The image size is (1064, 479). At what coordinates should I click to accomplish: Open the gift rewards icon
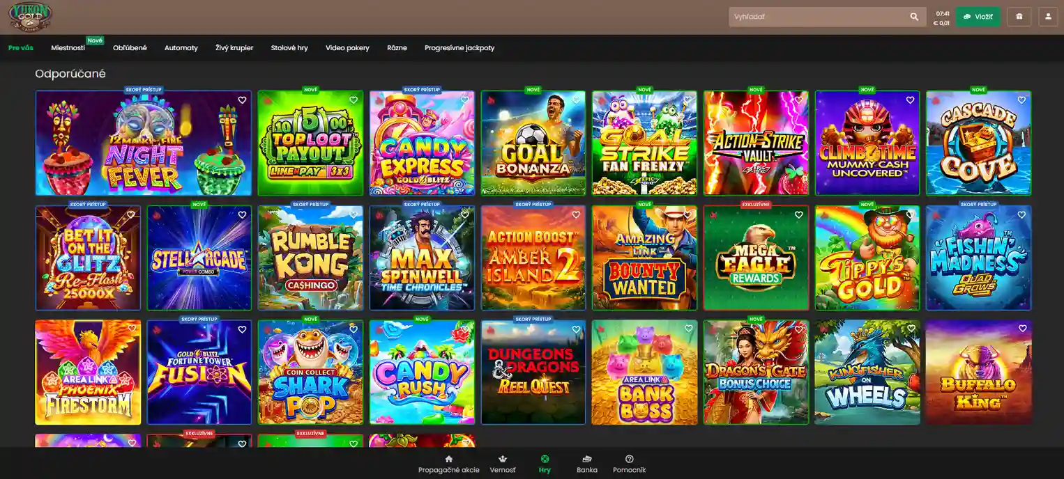click(x=1019, y=17)
